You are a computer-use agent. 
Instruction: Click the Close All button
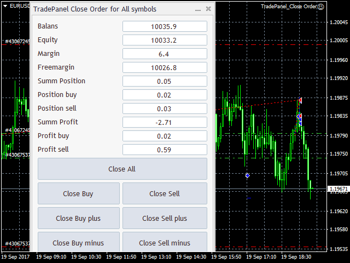click(x=122, y=169)
